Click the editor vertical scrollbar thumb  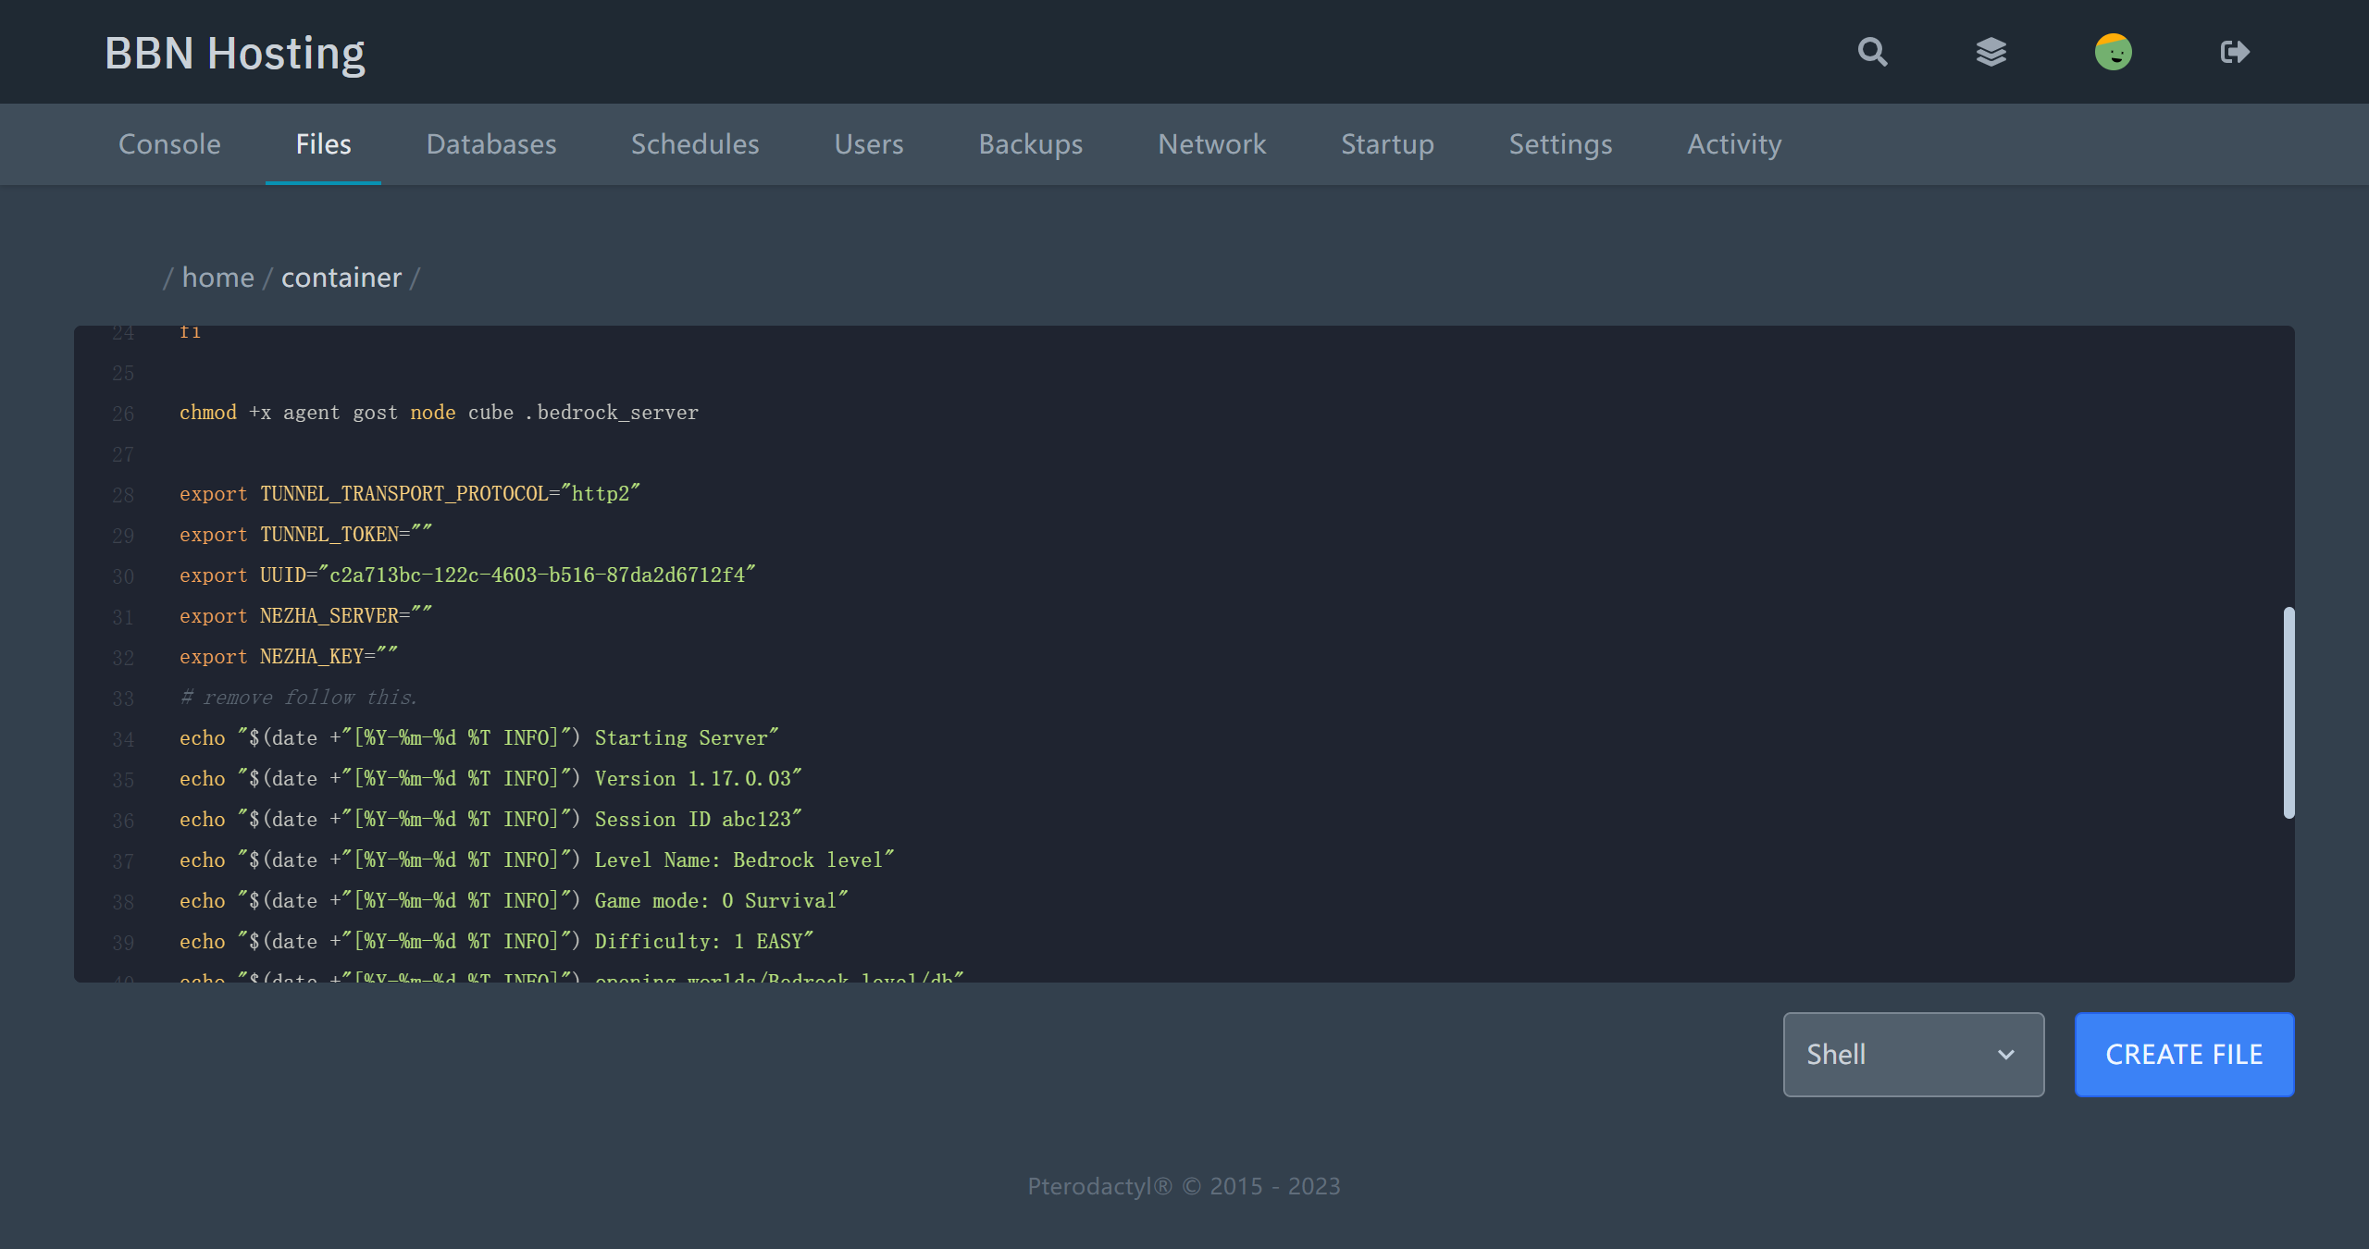pos(2288,712)
